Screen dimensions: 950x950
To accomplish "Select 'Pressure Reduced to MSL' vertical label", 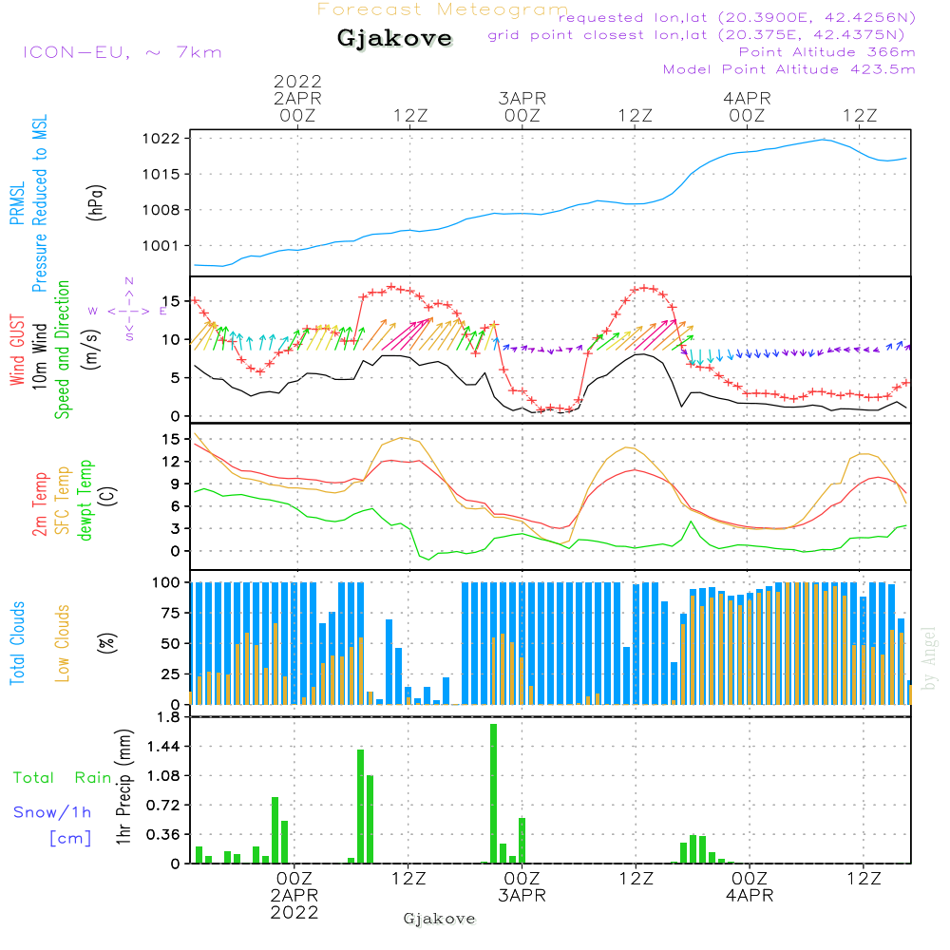I will point(39,203).
